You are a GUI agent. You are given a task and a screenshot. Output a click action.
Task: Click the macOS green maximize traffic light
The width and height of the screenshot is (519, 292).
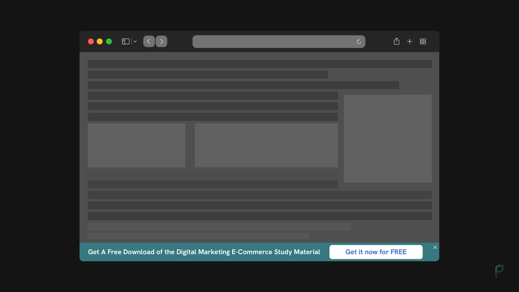click(109, 41)
